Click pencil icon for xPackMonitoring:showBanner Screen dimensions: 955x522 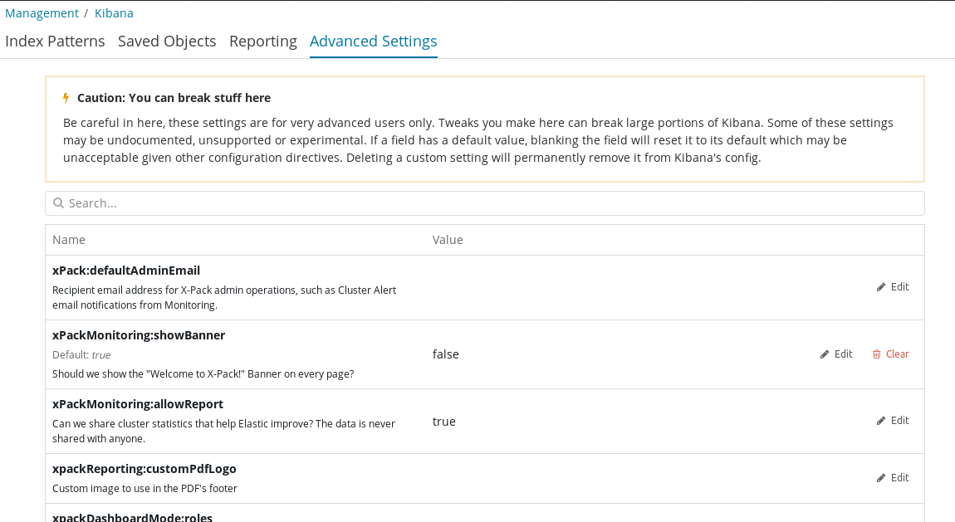[824, 354]
